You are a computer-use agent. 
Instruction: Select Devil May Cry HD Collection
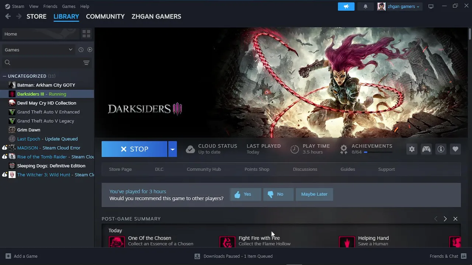(47, 103)
